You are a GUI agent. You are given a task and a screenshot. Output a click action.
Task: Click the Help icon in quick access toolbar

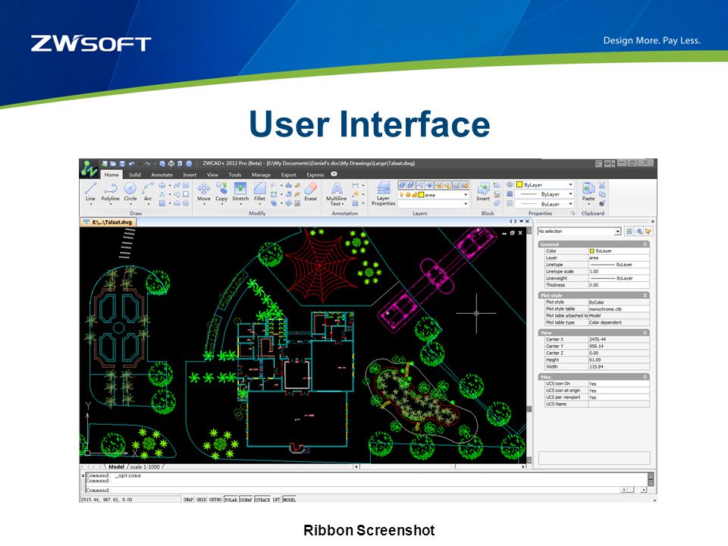click(189, 164)
